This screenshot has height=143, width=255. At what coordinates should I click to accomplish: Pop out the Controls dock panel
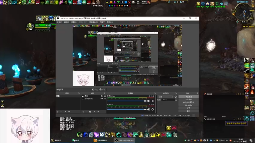197,93
